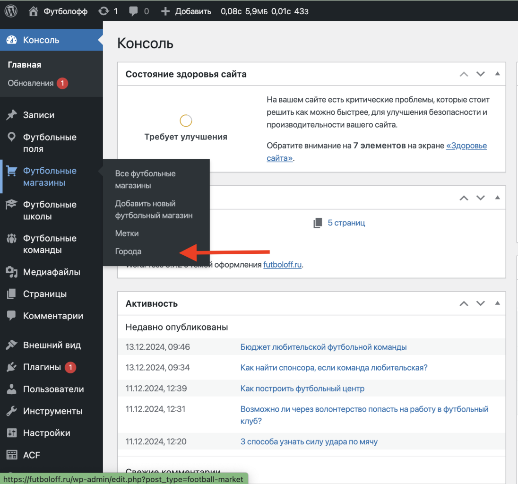Click the media icon for Медиафайлы
The image size is (518, 484).
tap(11, 272)
